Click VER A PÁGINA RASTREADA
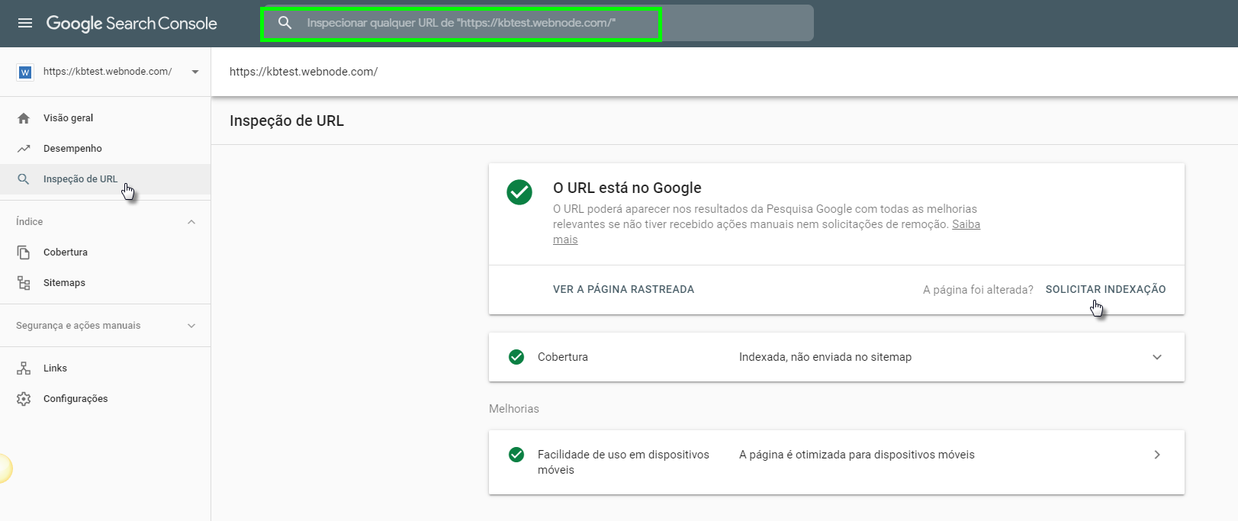The height and width of the screenshot is (521, 1238). pos(623,290)
